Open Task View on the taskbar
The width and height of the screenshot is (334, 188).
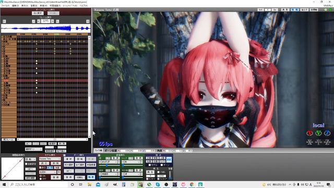click(81, 184)
